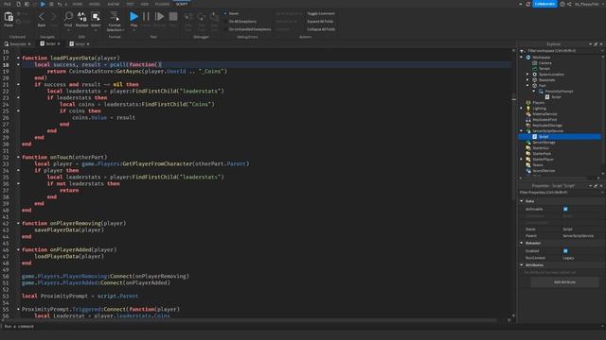Viewport: 606px width, 340px height.
Task: Click the Lighting bulb icon in Explorer
Action: click(x=528, y=109)
